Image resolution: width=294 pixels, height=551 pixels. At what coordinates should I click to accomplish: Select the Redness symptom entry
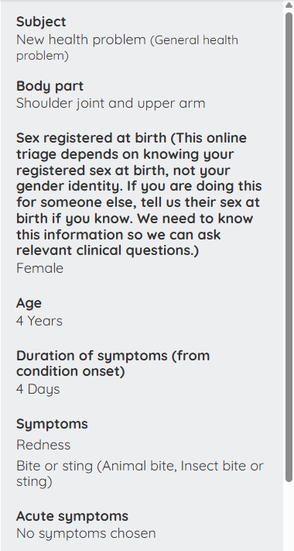(43, 445)
